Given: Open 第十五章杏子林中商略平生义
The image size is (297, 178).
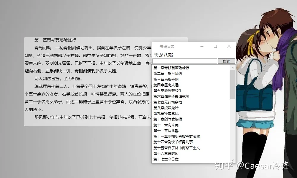Looking at the screenshot, I should [176, 148].
